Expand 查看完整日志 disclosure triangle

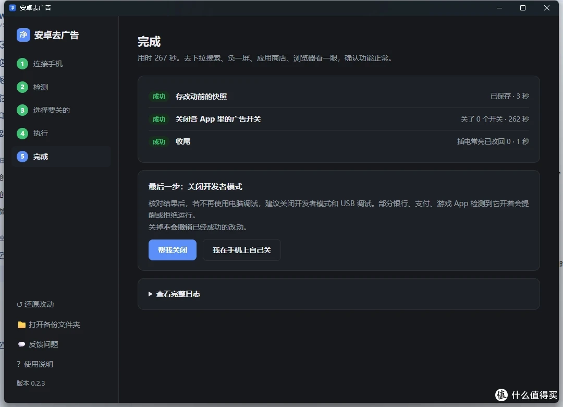pos(151,294)
